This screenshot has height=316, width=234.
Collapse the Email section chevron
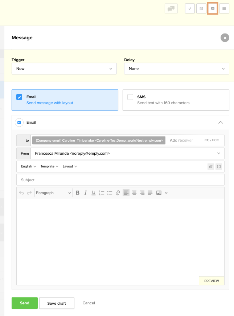point(221,123)
